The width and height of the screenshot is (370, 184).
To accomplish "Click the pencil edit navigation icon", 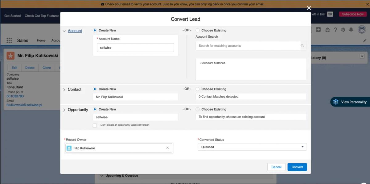I will pyautogui.click(x=365, y=40).
